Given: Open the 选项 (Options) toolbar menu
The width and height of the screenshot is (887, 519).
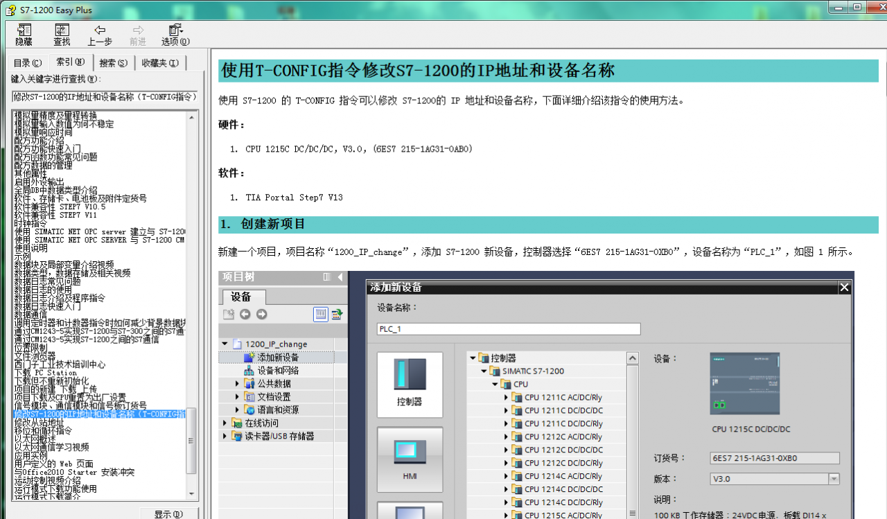Looking at the screenshot, I should tap(175, 30).
